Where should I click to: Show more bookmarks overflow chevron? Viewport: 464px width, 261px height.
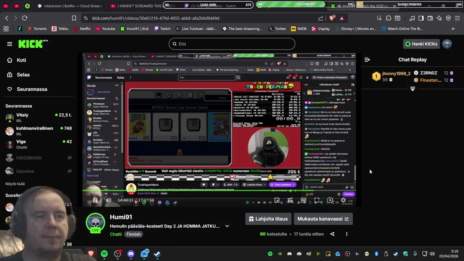point(453,29)
